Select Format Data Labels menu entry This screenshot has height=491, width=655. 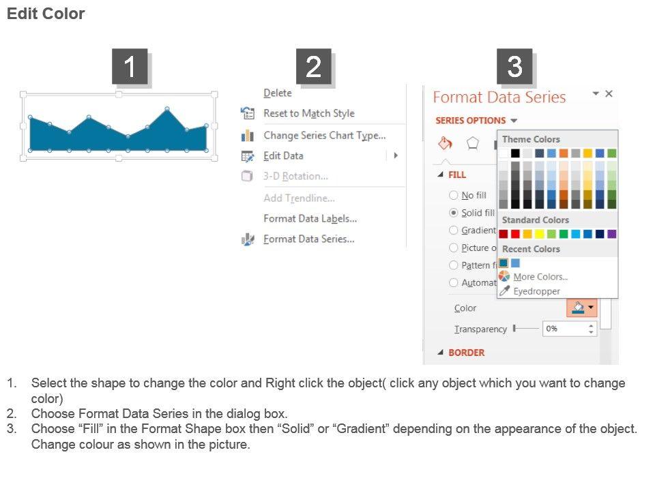pyautogui.click(x=310, y=219)
